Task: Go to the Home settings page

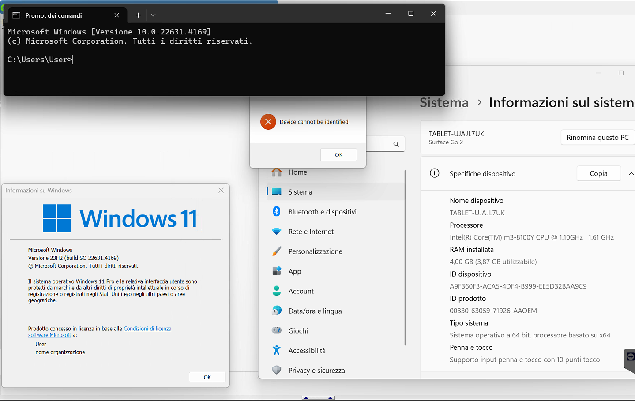Action: [x=297, y=172]
